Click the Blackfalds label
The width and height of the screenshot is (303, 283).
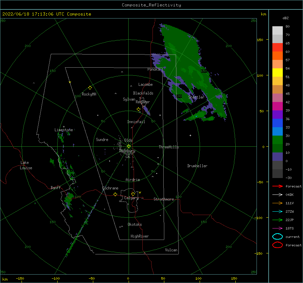coord(143,93)
